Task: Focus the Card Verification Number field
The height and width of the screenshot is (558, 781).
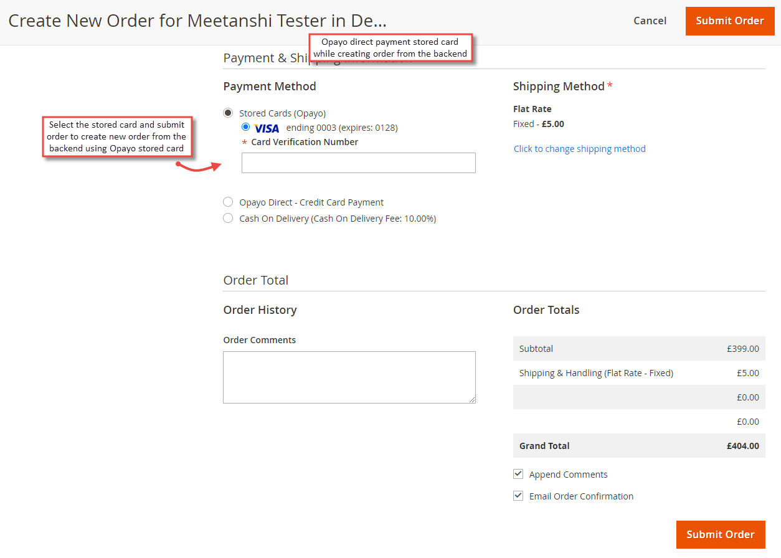Action: (x=359, y=163)
